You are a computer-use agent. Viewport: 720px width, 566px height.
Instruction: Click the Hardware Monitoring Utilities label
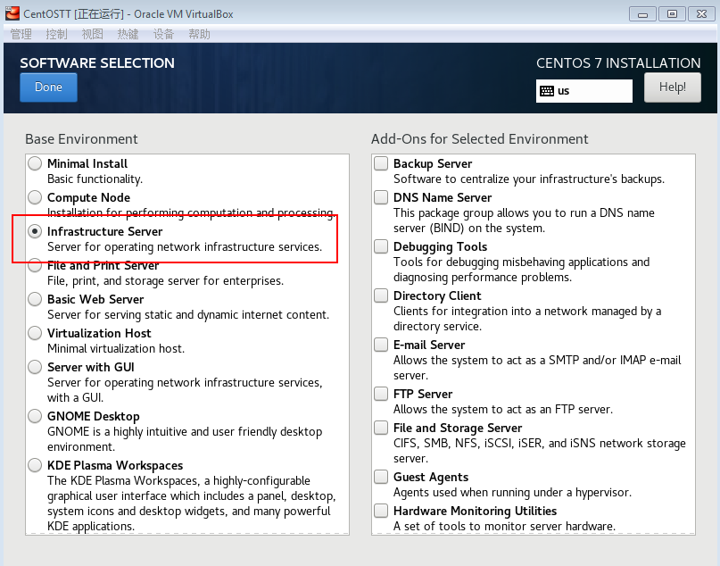click(475, 511)
